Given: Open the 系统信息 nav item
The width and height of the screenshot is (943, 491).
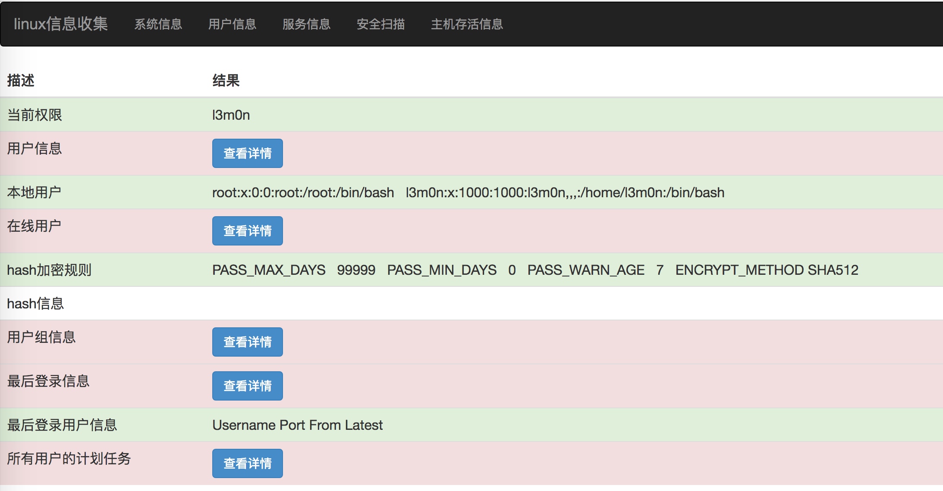Looking at the screenshot, I should [158, 24].
